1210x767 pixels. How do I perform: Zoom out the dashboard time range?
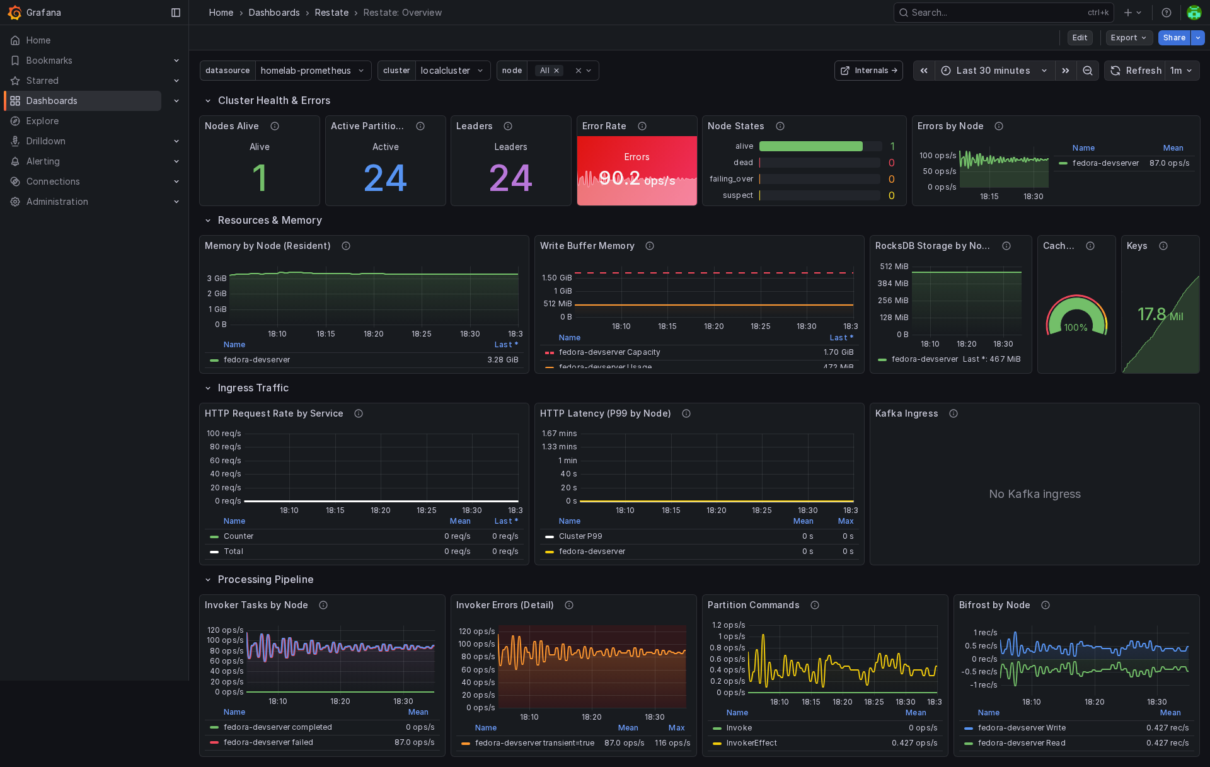pyautogui.click(x=1087, y=71)
